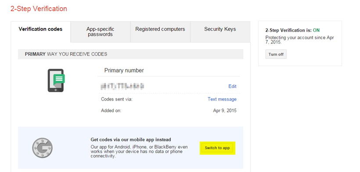Click the Google Authenticator gear icon
The width and height of the screenshot is (360, 172).
point(42,148)
